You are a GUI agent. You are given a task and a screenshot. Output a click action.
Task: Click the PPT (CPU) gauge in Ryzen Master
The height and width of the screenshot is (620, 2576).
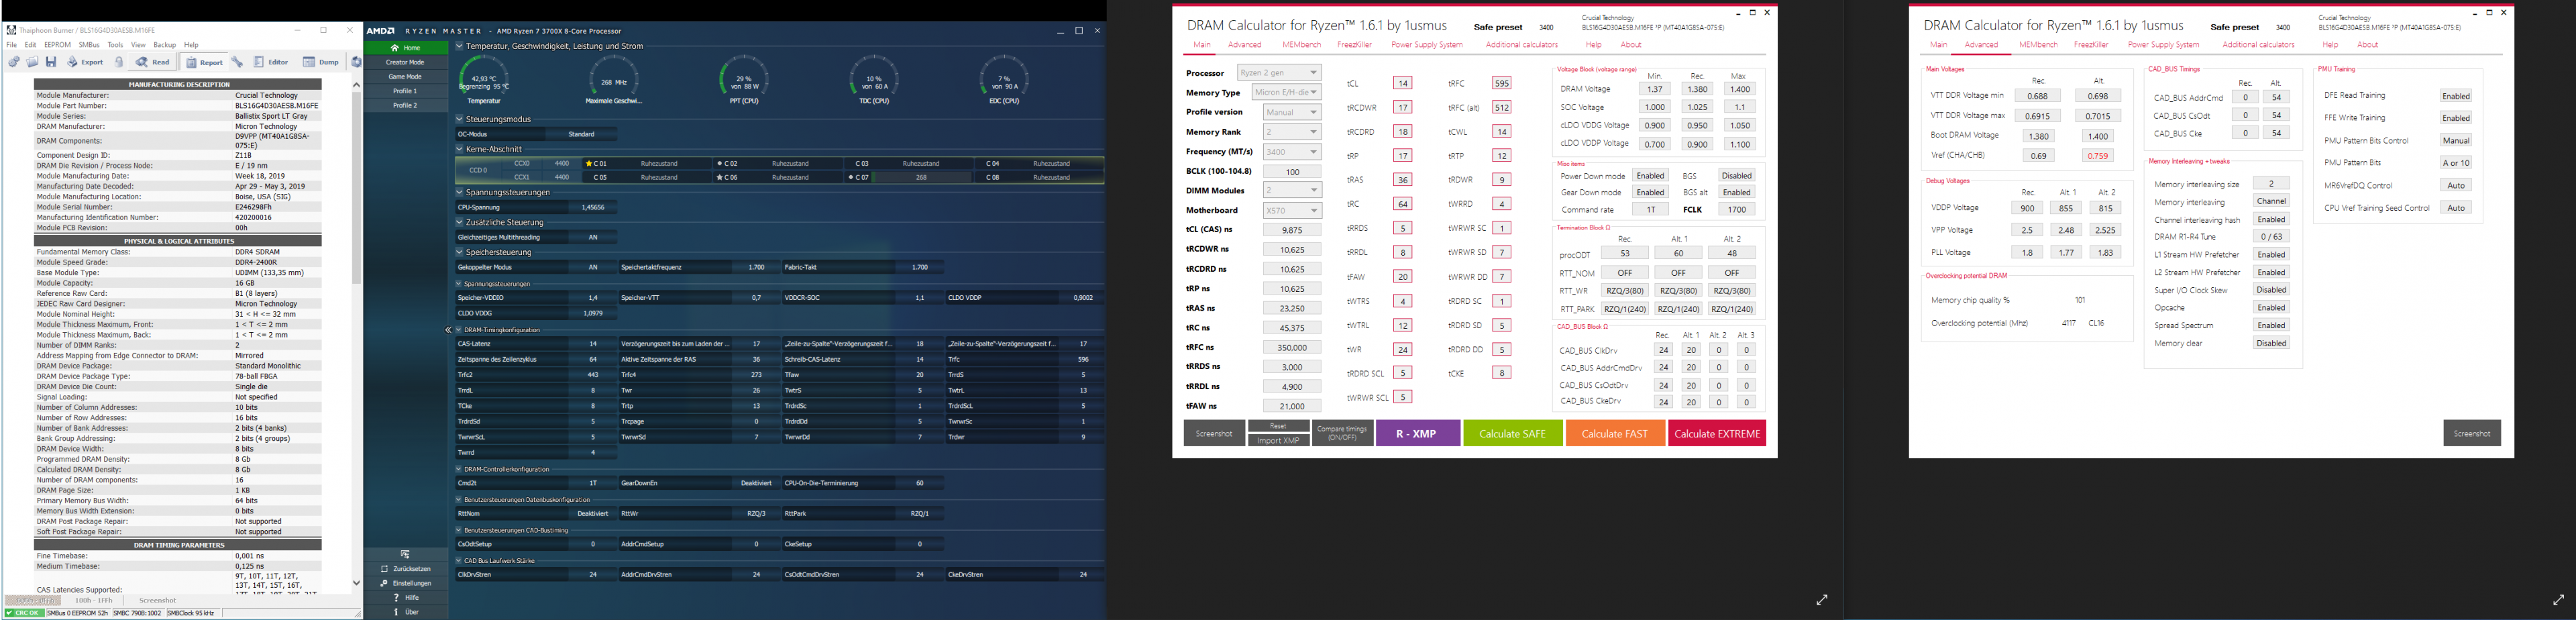(x=744, y=79)
